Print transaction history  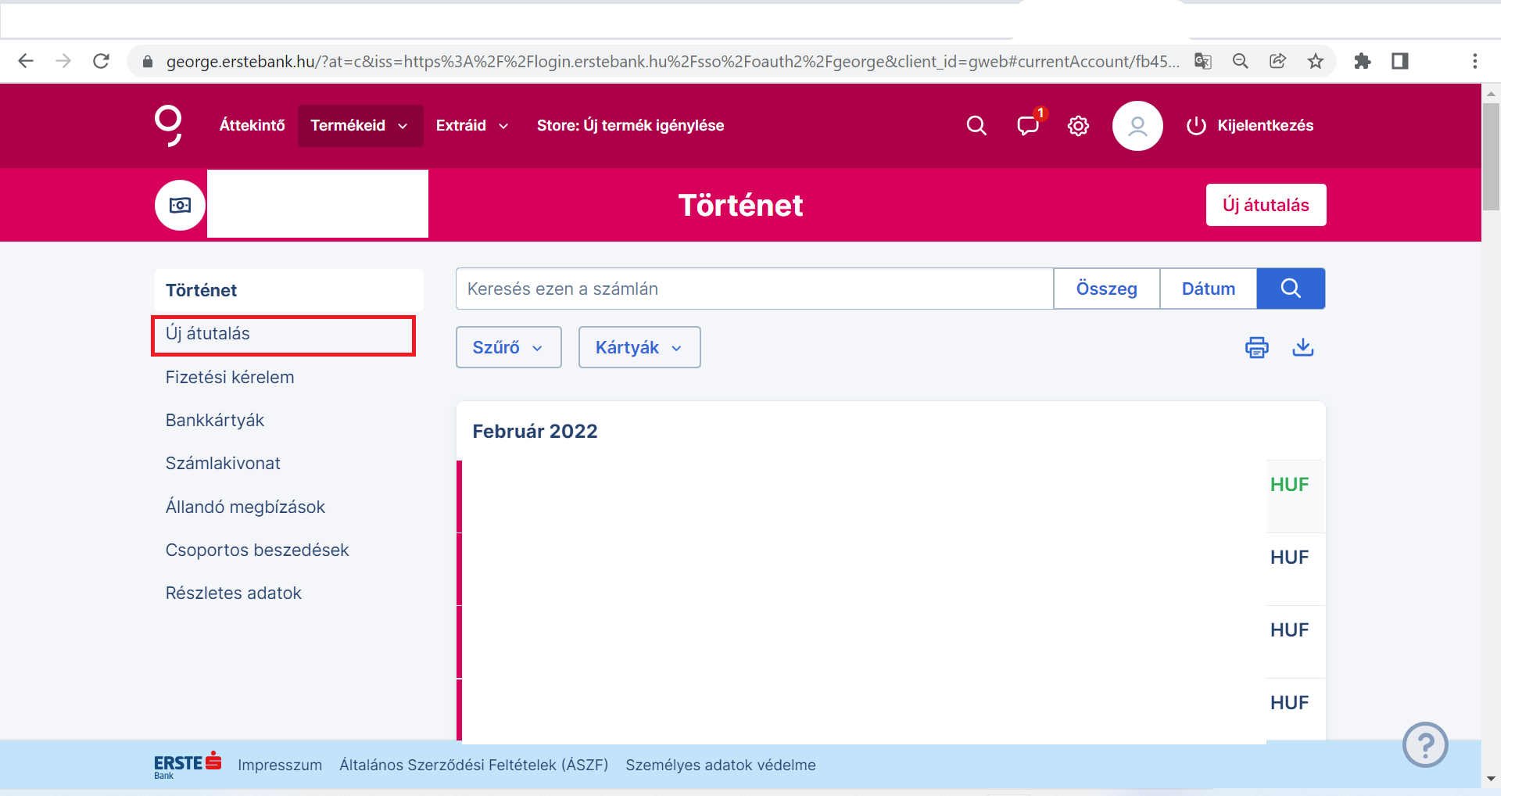[1256, 347]
